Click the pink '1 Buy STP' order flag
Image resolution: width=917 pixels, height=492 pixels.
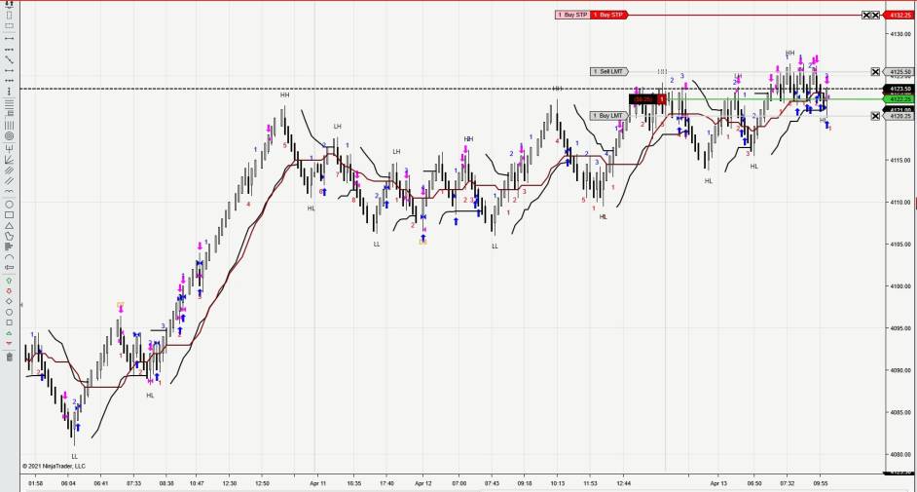(x=572, y=15)
